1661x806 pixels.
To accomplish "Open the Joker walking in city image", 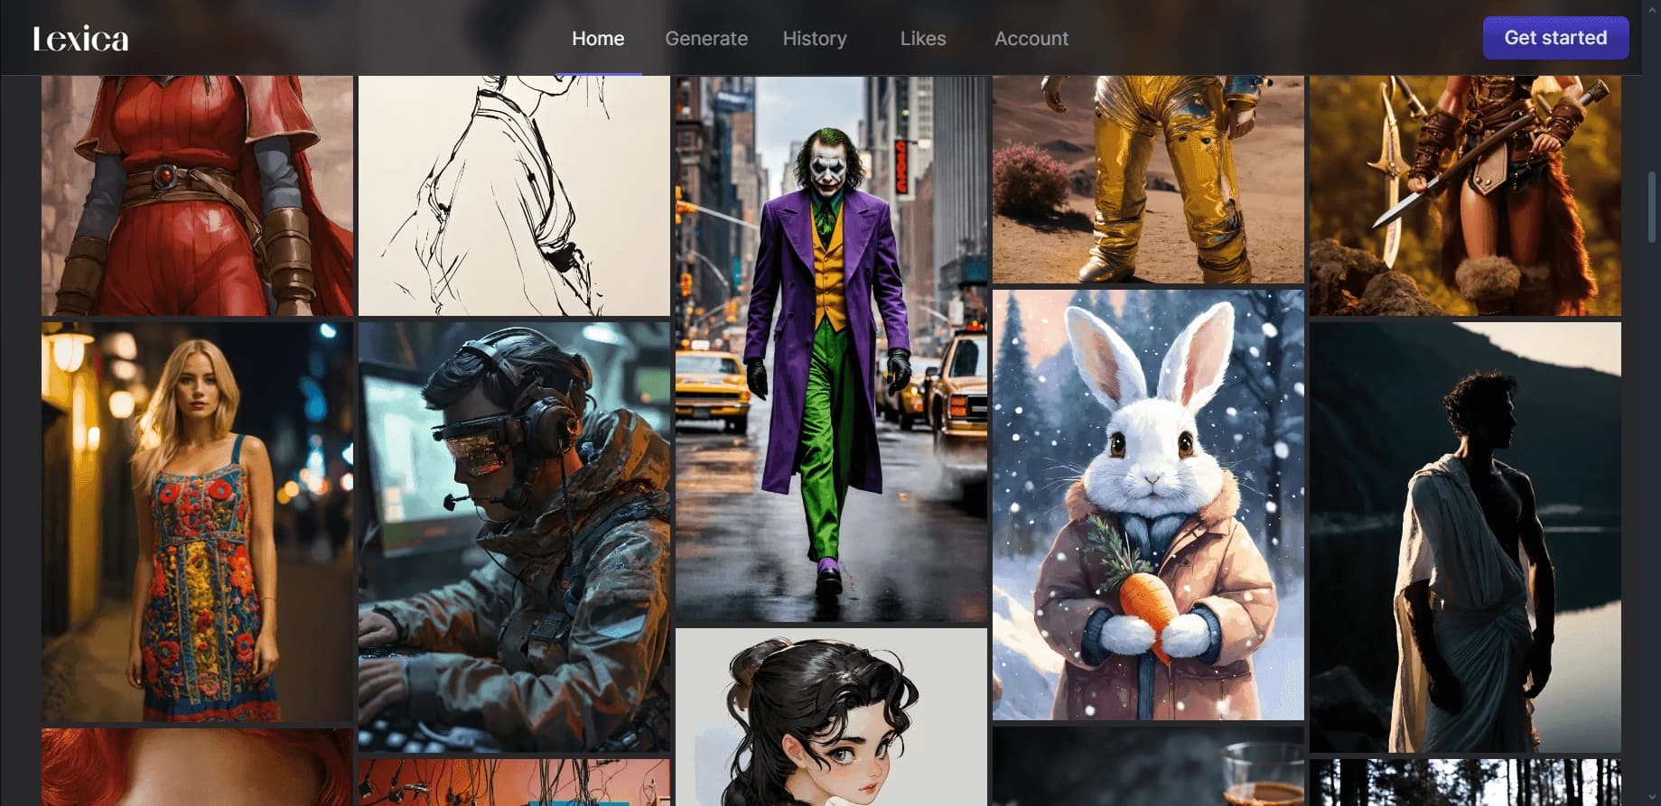I will coord(831,349).
